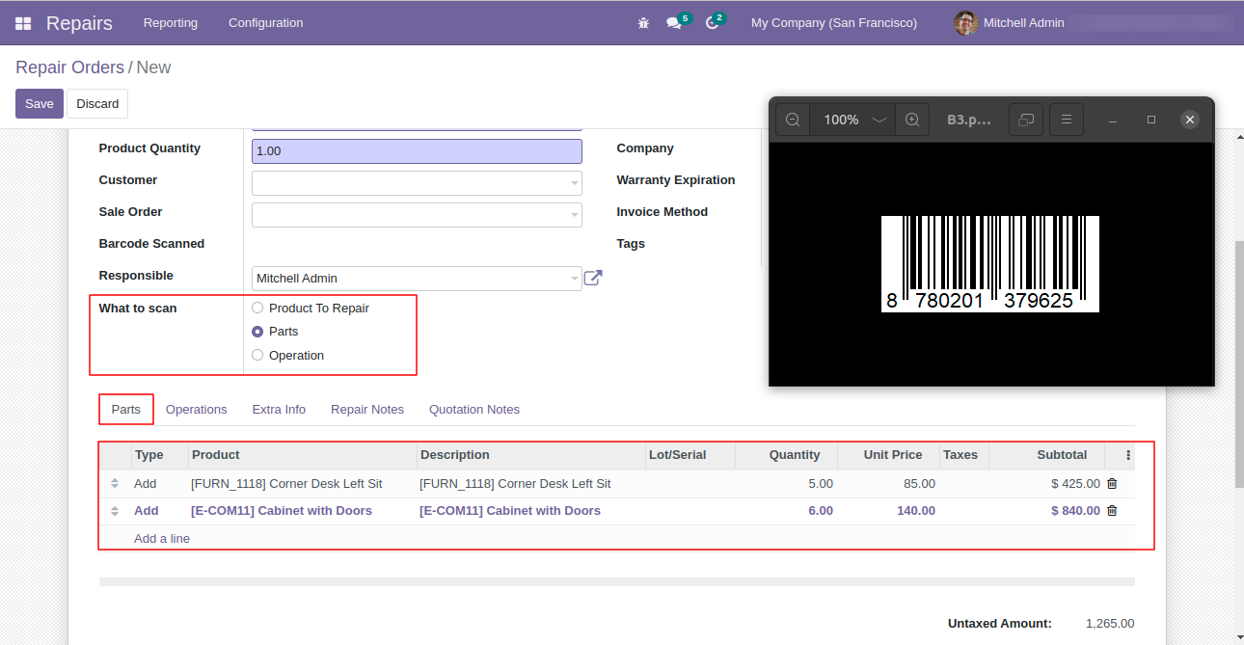Open the Configuration menu

pyautogui.click(x=266, y=23)
